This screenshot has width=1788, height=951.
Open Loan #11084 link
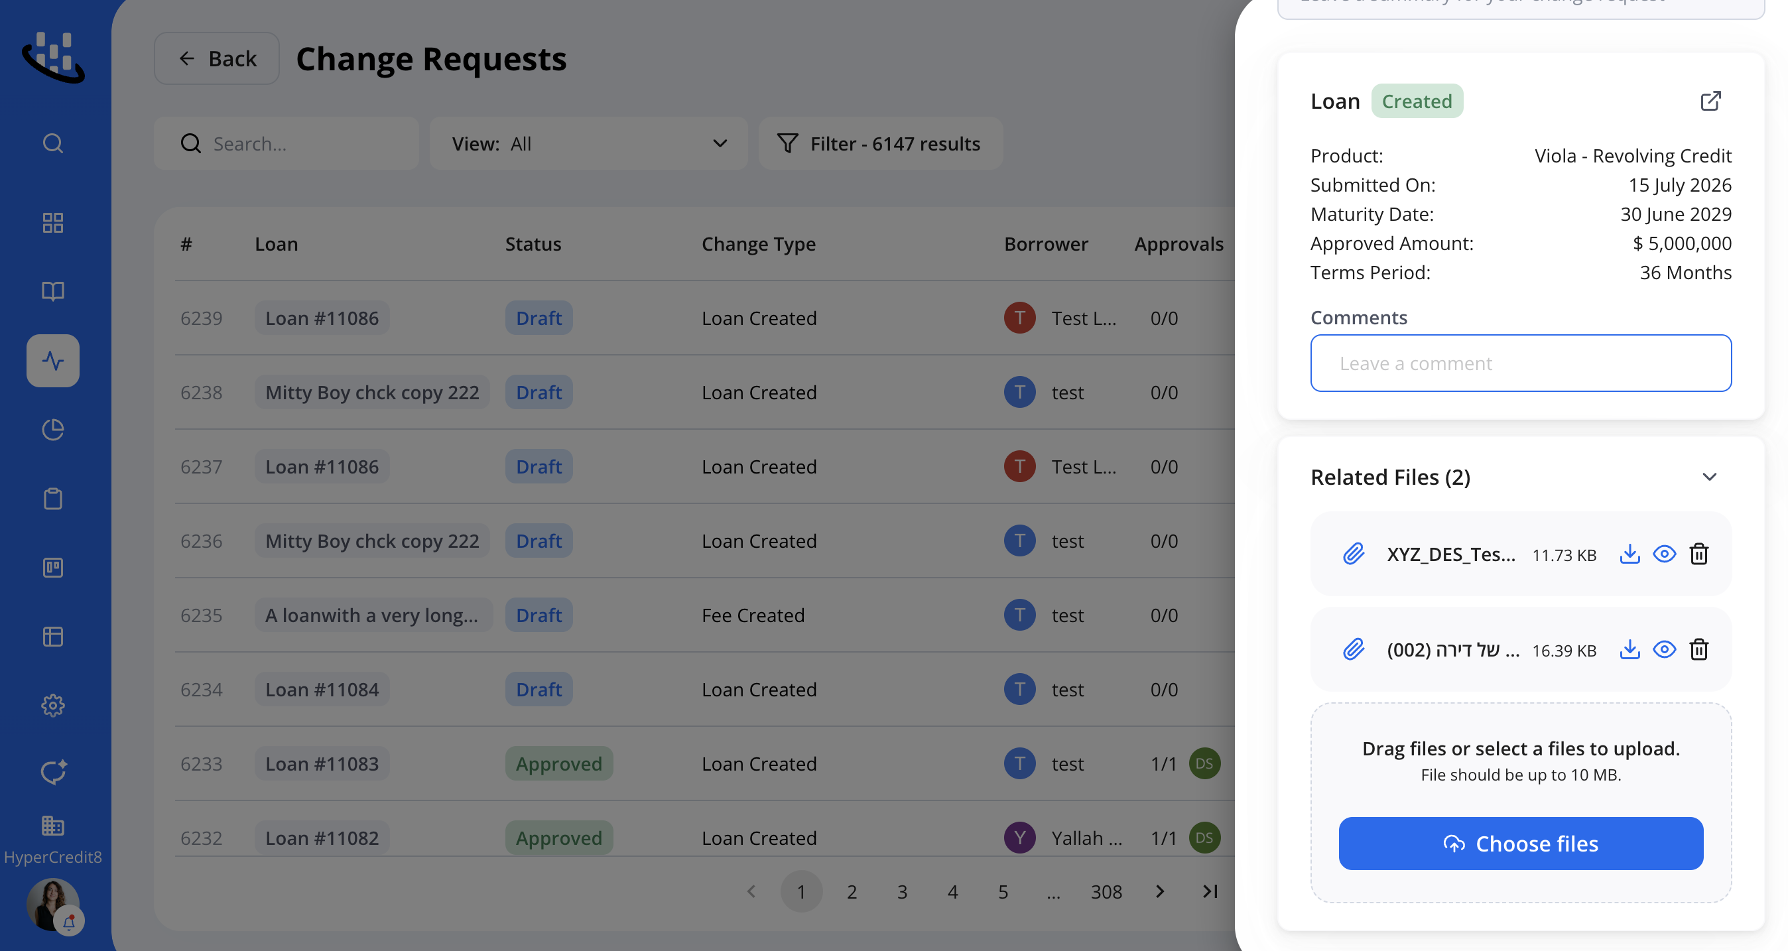click(x=322, y=689)
